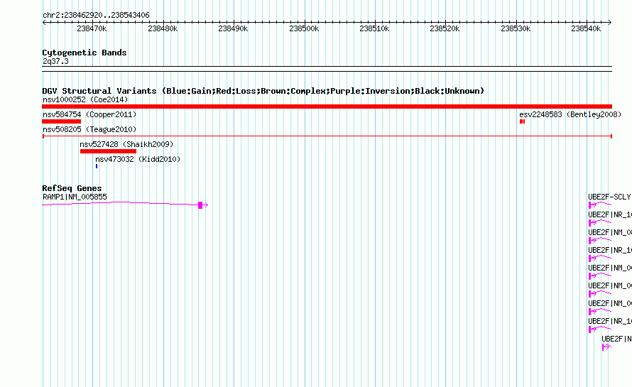Click the 238500k ruler label
The width and height of the screenshot is (632, 387).
coord(304,28)
